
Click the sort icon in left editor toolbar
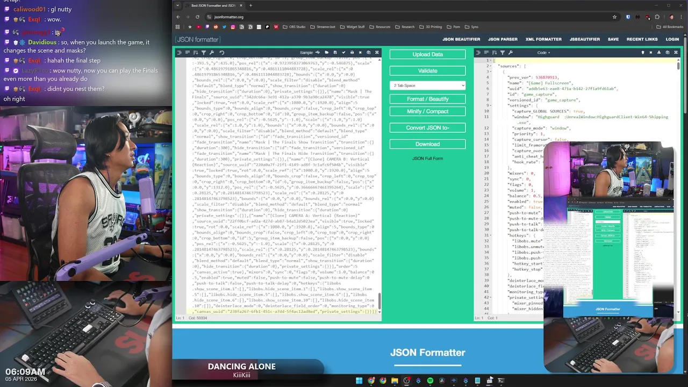196,53
